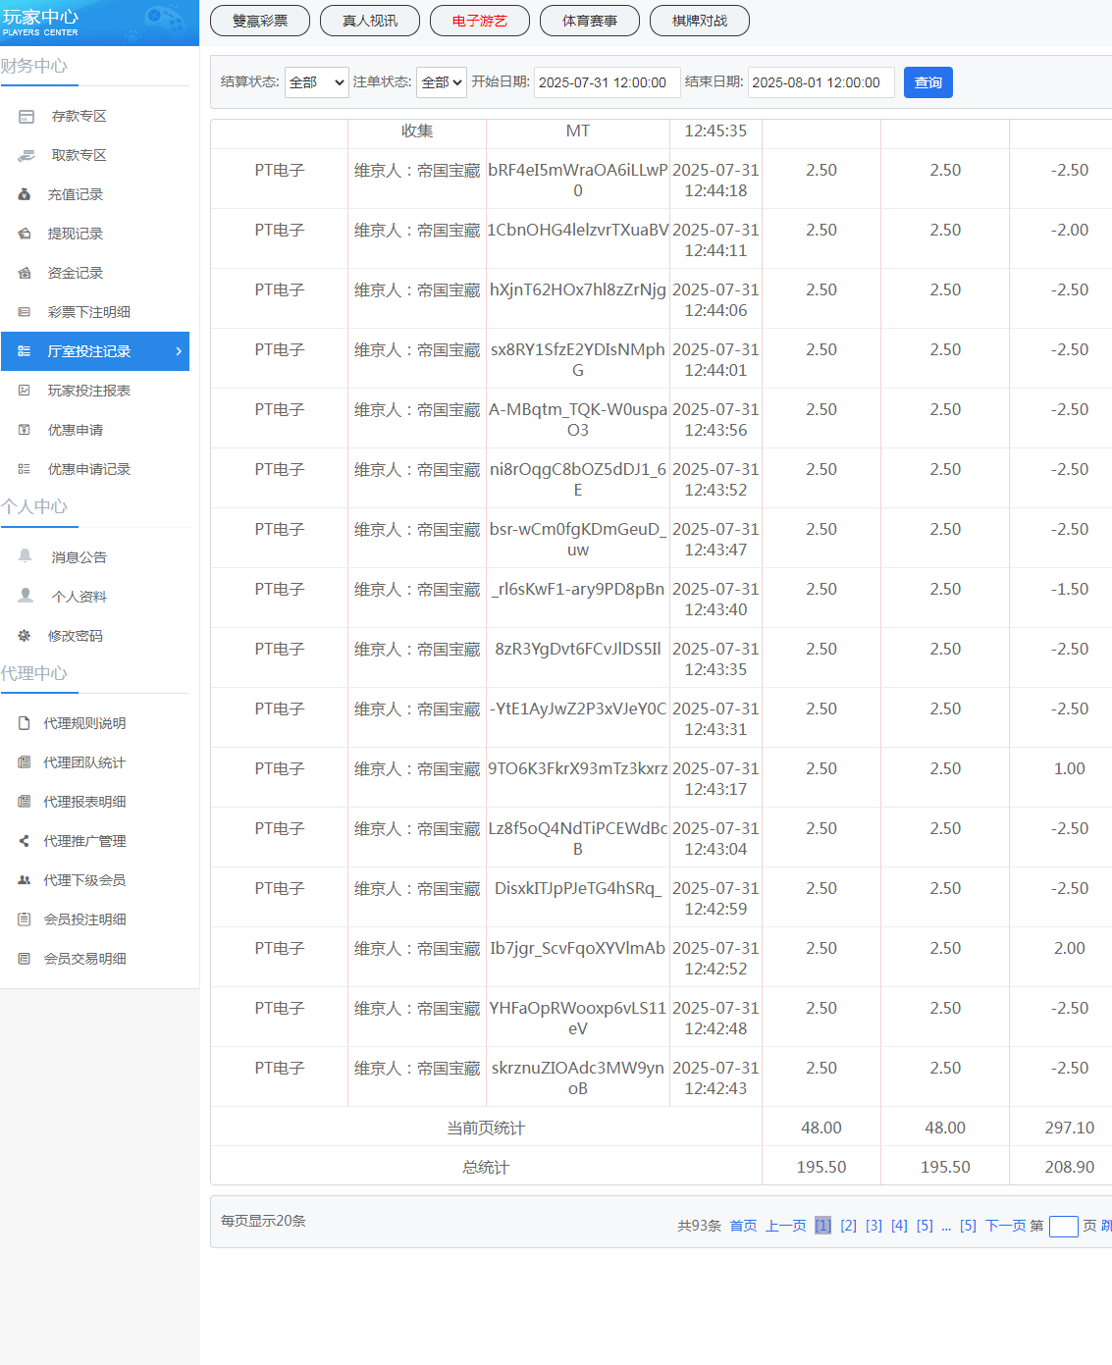Switch to the 体育赛事 tab

[590, 21]
